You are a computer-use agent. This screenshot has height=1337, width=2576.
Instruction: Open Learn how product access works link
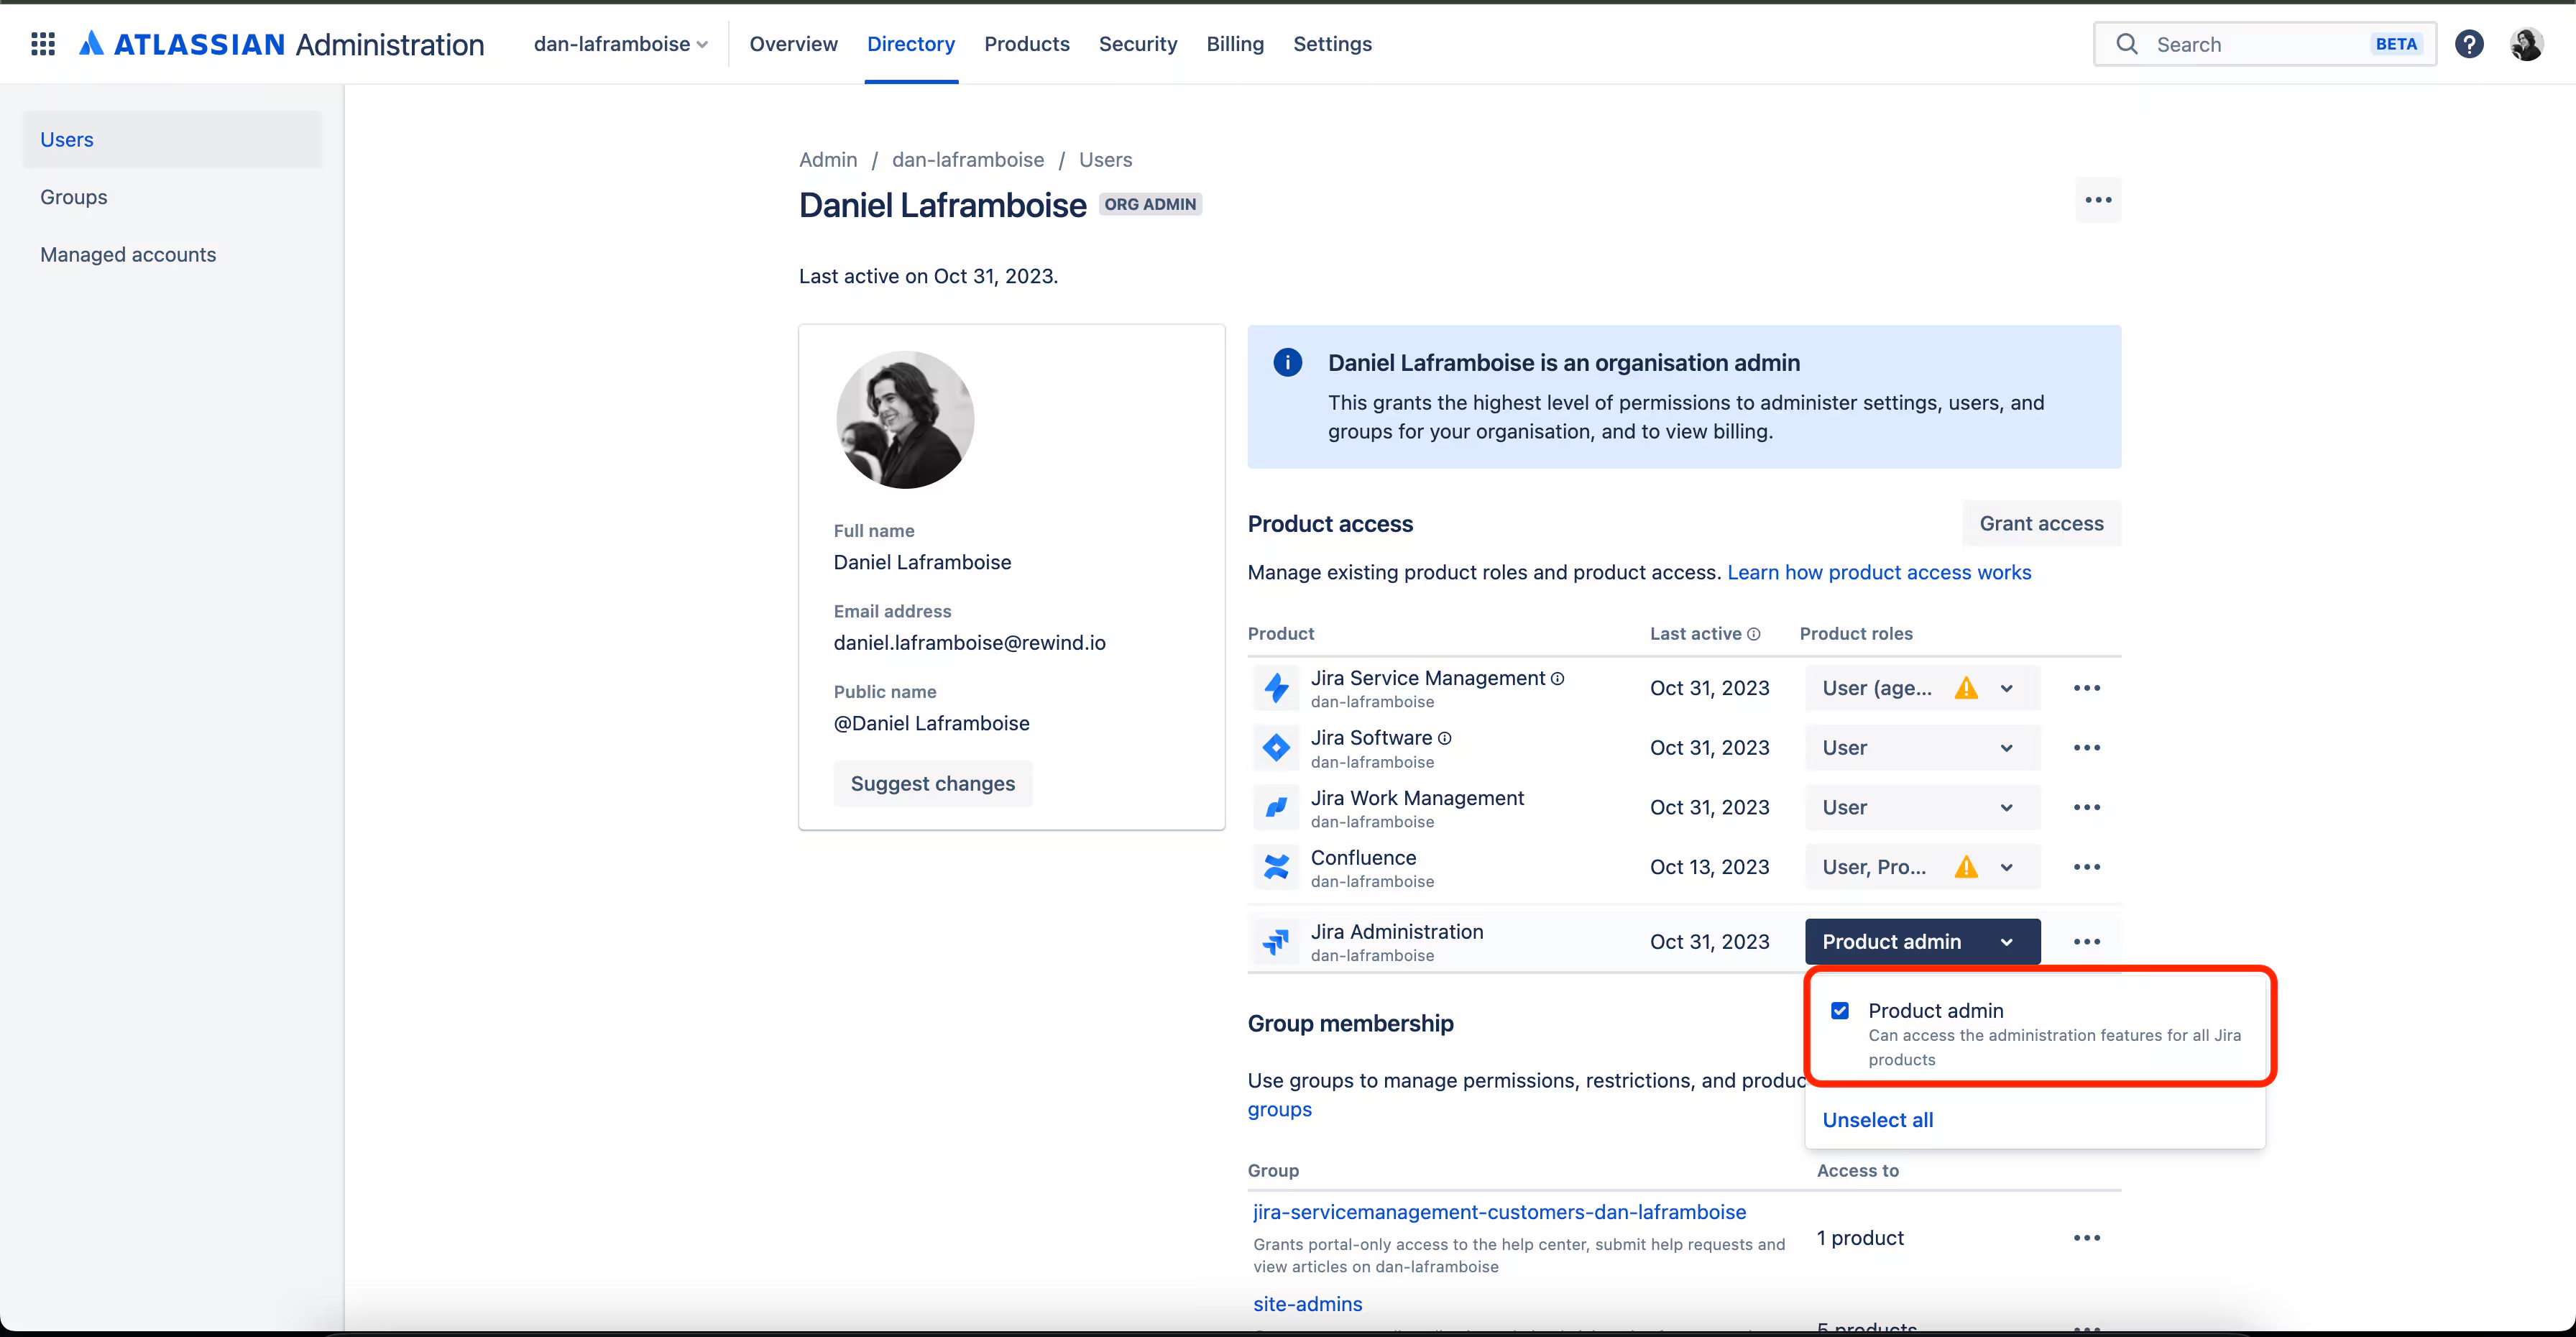point(1879,572)
